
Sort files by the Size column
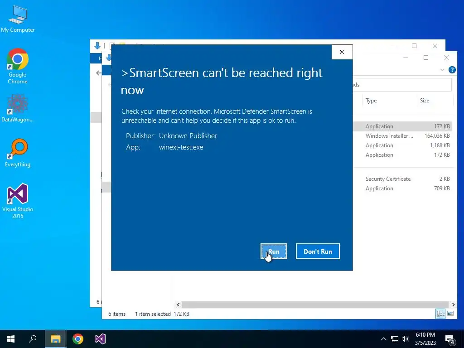(435, 101)
